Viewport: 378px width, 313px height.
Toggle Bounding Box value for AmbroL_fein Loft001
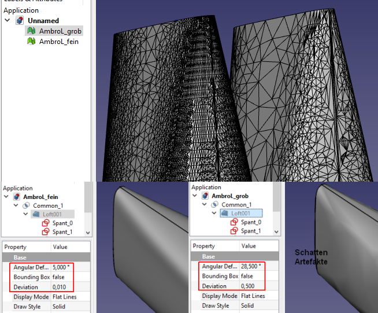point(65,277)
